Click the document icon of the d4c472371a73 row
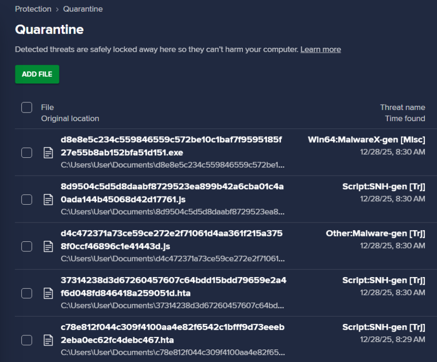 48,246
